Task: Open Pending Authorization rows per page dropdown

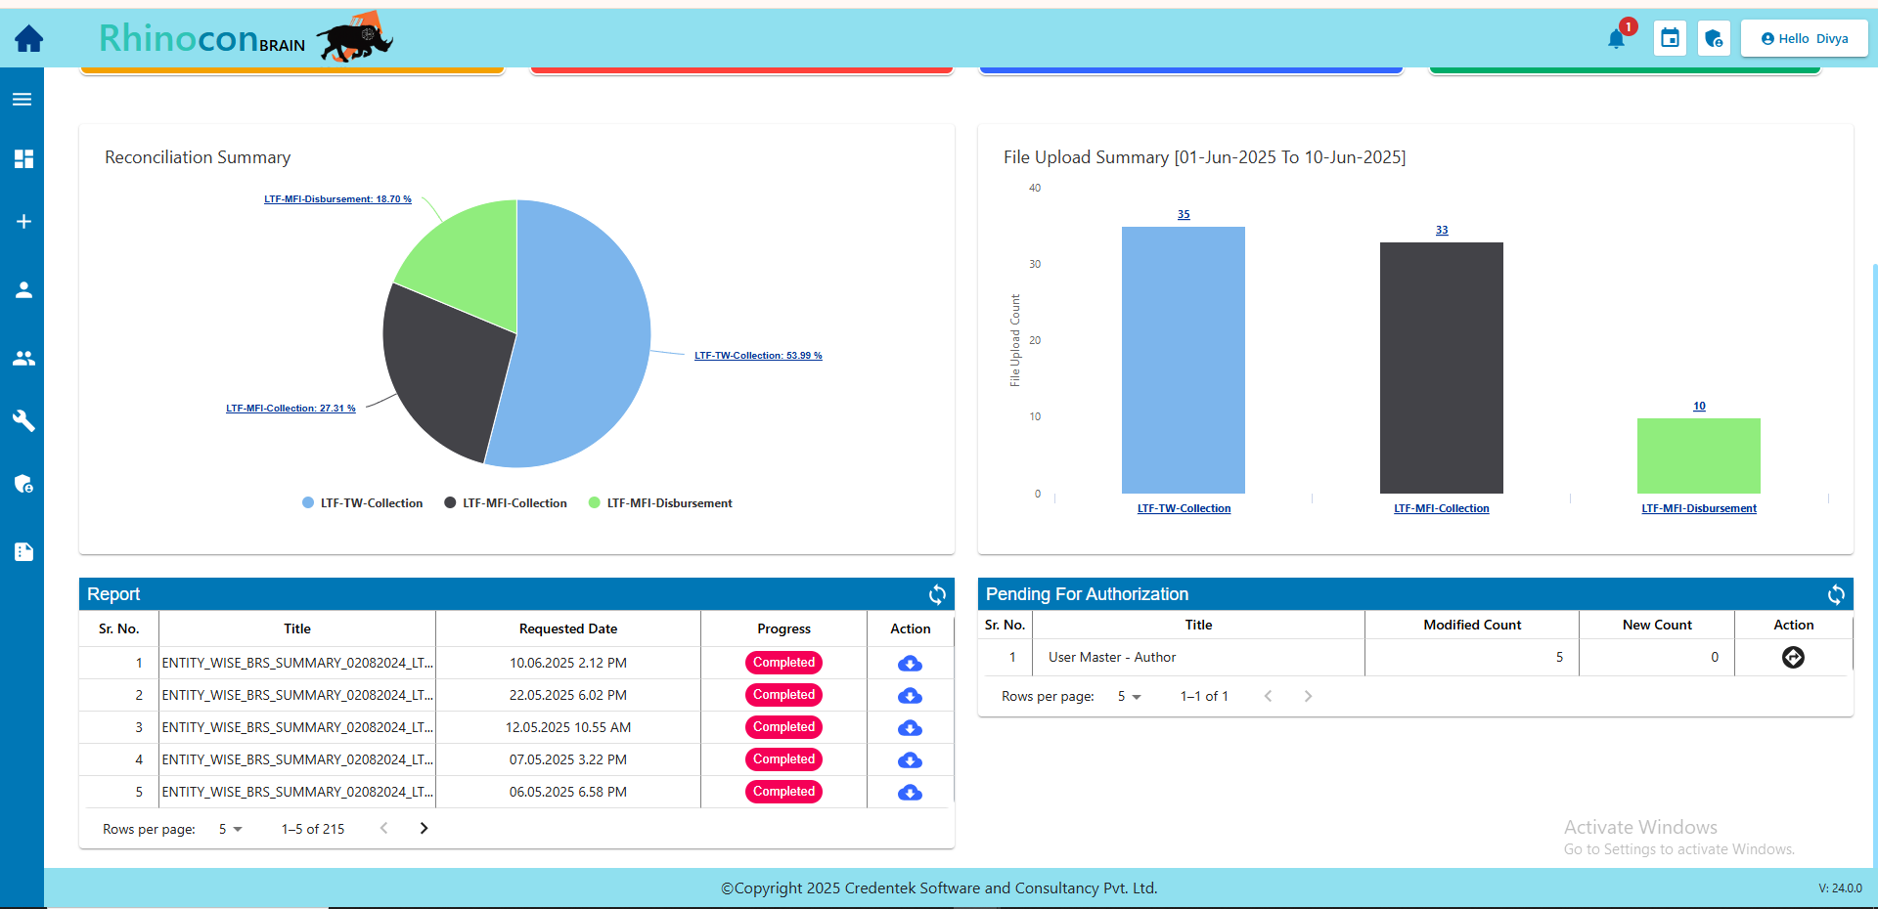Action: click(1129, 697)
